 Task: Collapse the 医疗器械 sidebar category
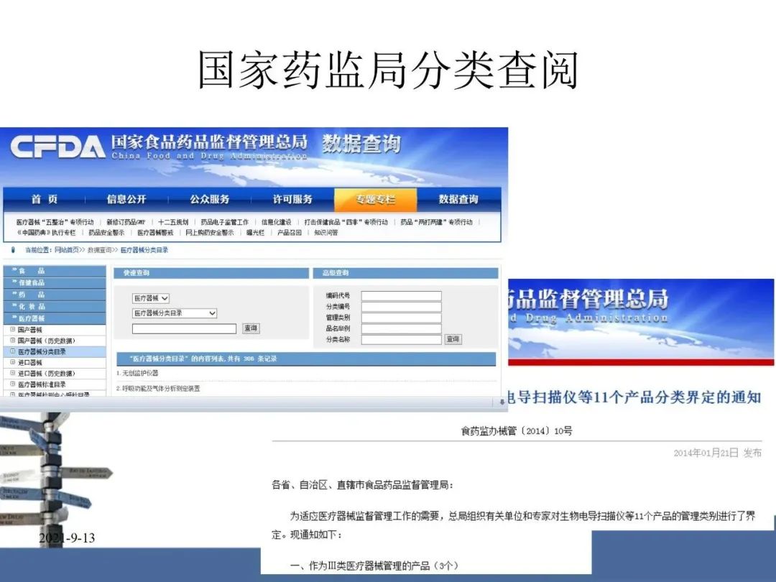(x=55, y=318)
